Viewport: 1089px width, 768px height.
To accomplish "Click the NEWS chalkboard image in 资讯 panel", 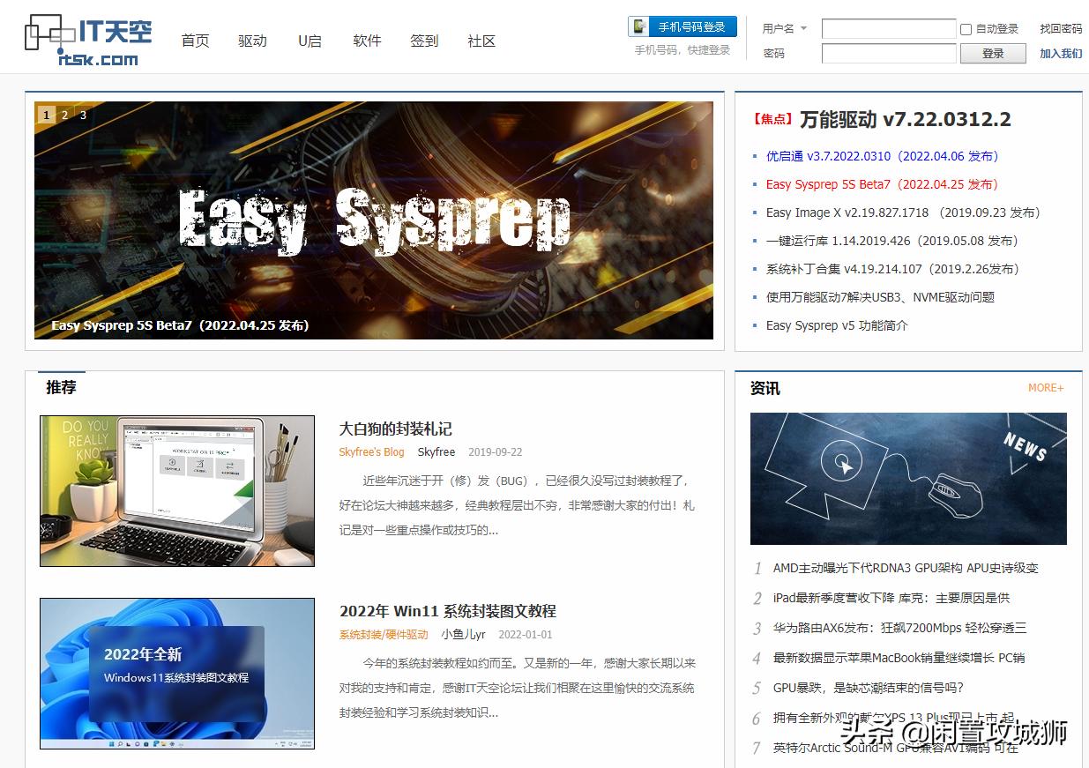I will click(x=908, y=478).
